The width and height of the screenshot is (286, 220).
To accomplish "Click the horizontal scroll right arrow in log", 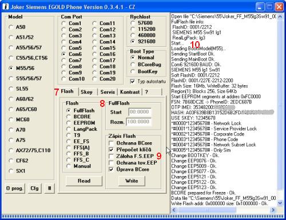I will click(x=273, y=210).
